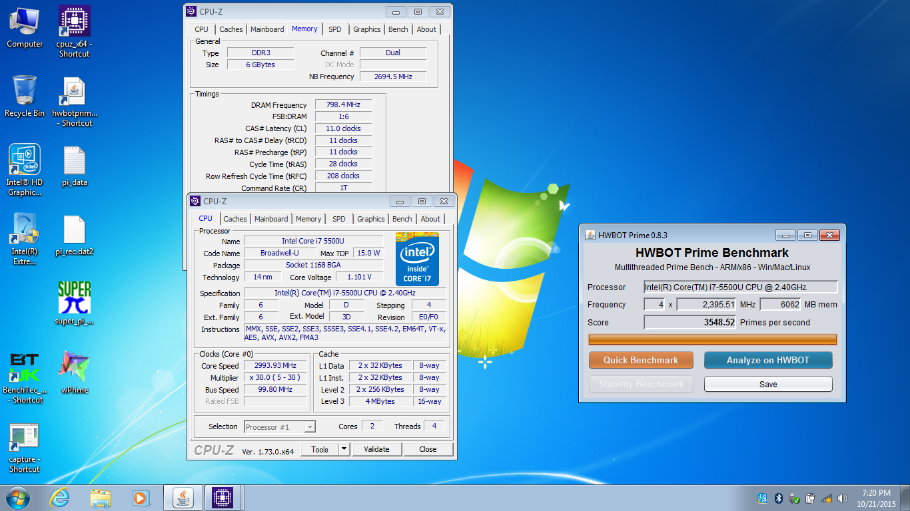Select the Intel(R) Extreme Tuning icon
The image size is (910, 511).
25,240
